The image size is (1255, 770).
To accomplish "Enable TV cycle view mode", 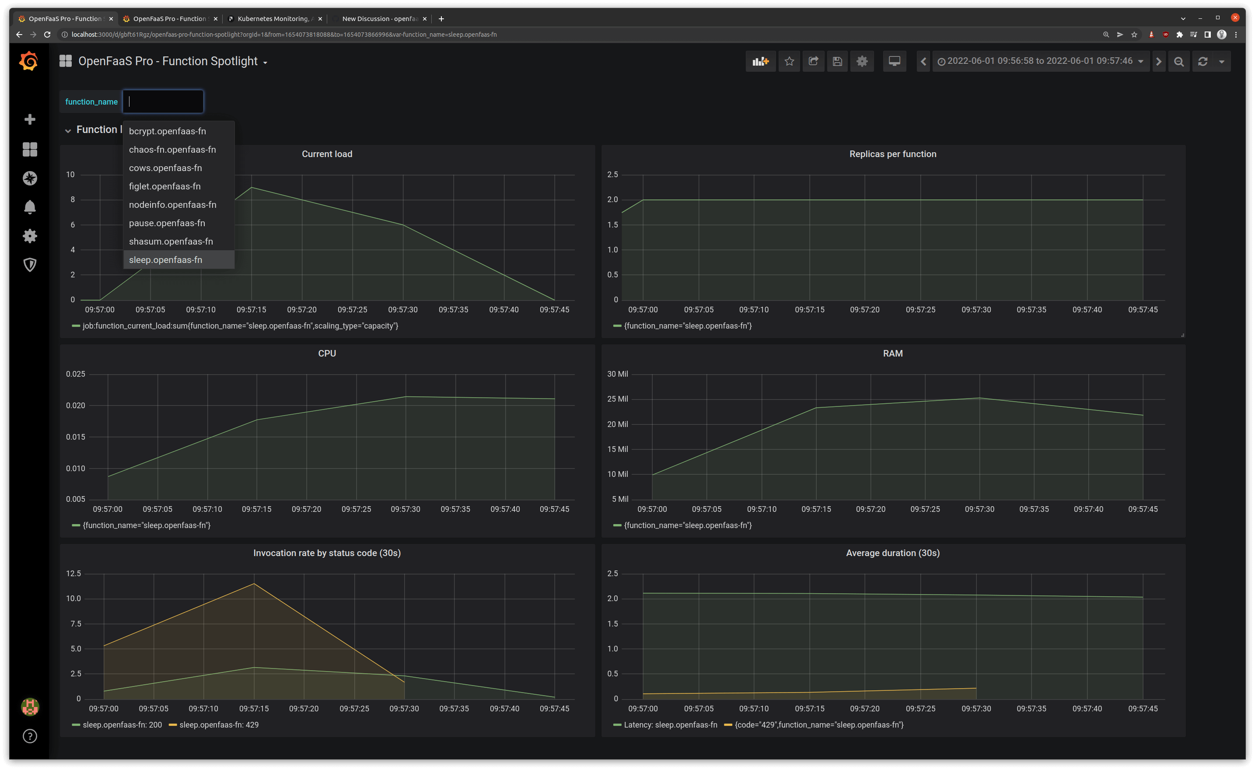I will pyautogui.click(x=895, y=61).
